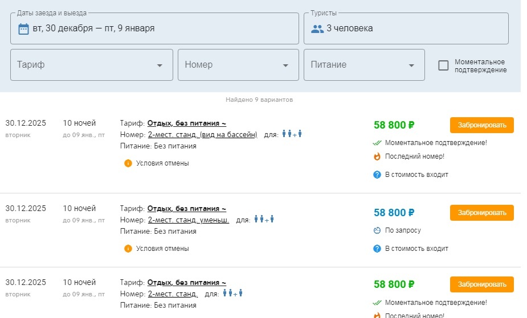Expand the 'Номер' dropdown filter
The image size is (527, 318).
pos(238,65)
